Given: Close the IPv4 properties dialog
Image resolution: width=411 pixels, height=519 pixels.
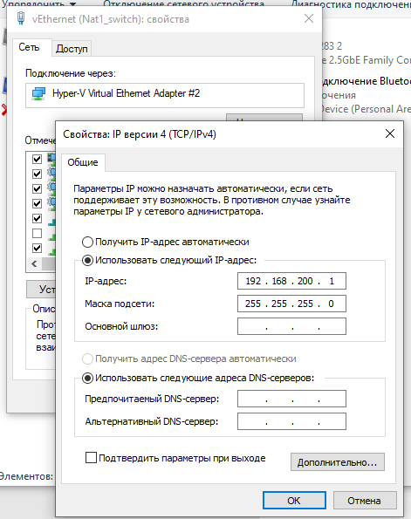Looking at the screenshot, I should 390,133.
